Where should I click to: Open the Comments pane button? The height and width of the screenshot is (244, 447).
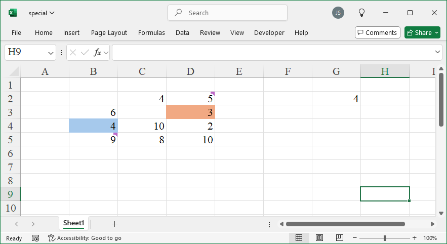(377, 32)
